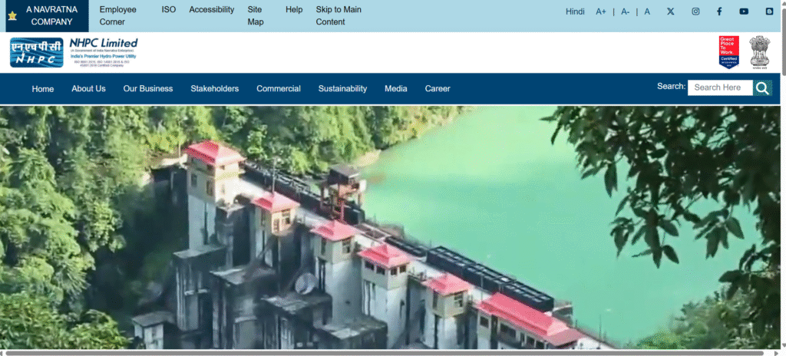Increase font size with A+
This screenshot has height=356, width=786.
pos(601,12)
